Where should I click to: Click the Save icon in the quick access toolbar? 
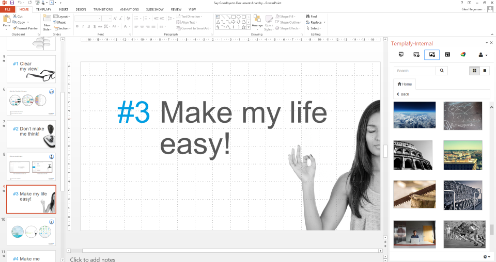12,3
